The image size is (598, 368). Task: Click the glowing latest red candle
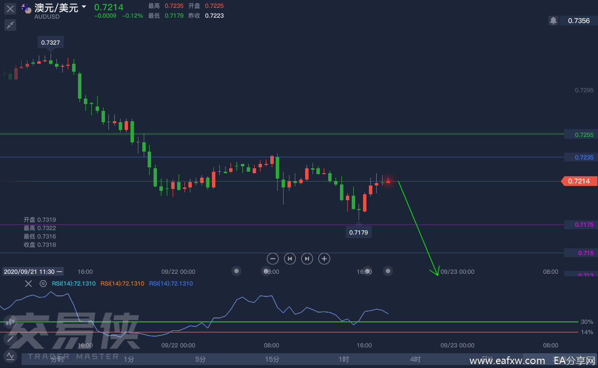click(x=388, y=182)
